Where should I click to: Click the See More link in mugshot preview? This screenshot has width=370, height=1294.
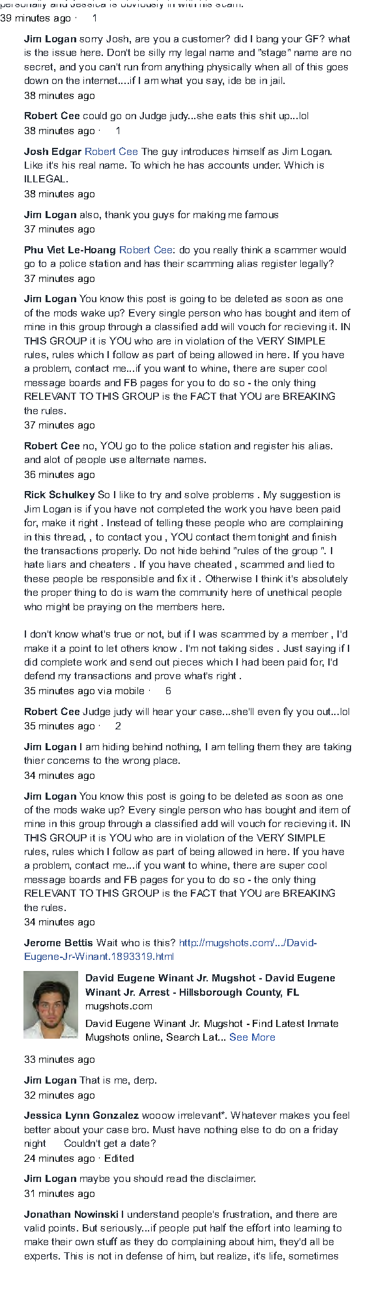coord(252,1037)
